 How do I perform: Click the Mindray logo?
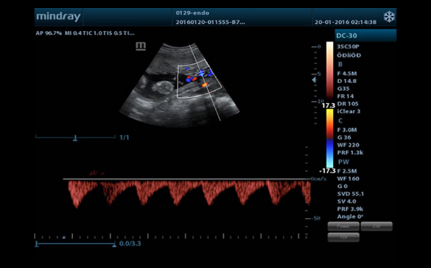click(58, 17)
